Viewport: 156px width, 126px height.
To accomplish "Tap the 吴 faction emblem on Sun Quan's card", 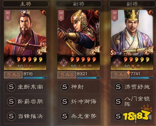I will pos(10,63).
